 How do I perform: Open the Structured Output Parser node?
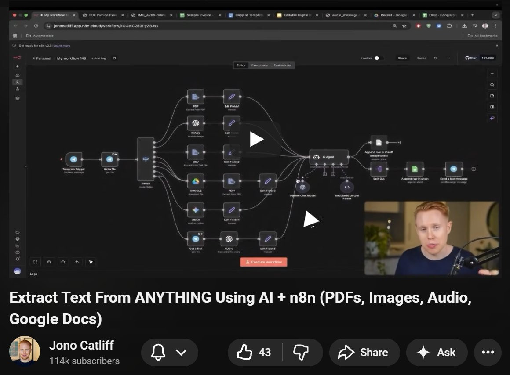click(x=347, y=187)
